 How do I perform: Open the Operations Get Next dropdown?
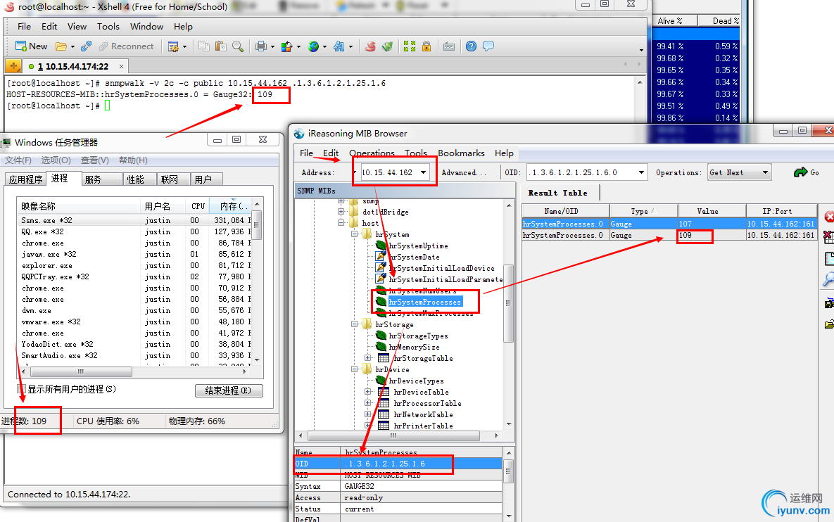click(x=766, y=172)
